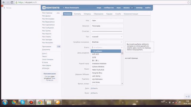This screenshot has height=107, width=191.
Task: Switch to the Служба tab
Action: 118,14
